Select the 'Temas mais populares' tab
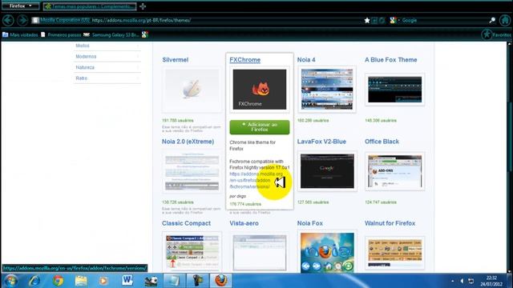Viewport: 513px width, 288px height. click(90, 6)
